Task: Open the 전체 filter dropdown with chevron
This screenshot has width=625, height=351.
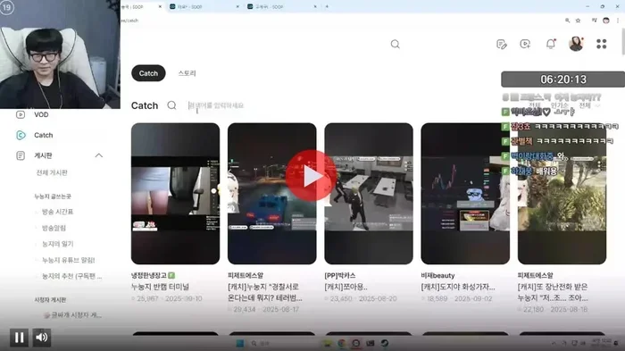Action: pyautogui.click(x=589, y=105)
